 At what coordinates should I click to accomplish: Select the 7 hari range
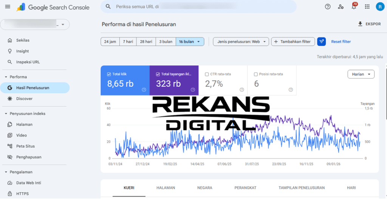(x=128, y=42)
